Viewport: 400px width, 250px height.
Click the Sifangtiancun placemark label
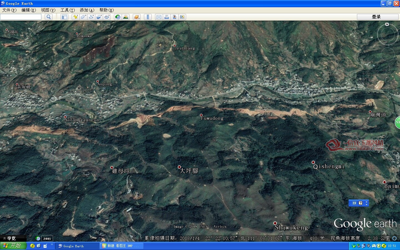[x=82, y=120]
